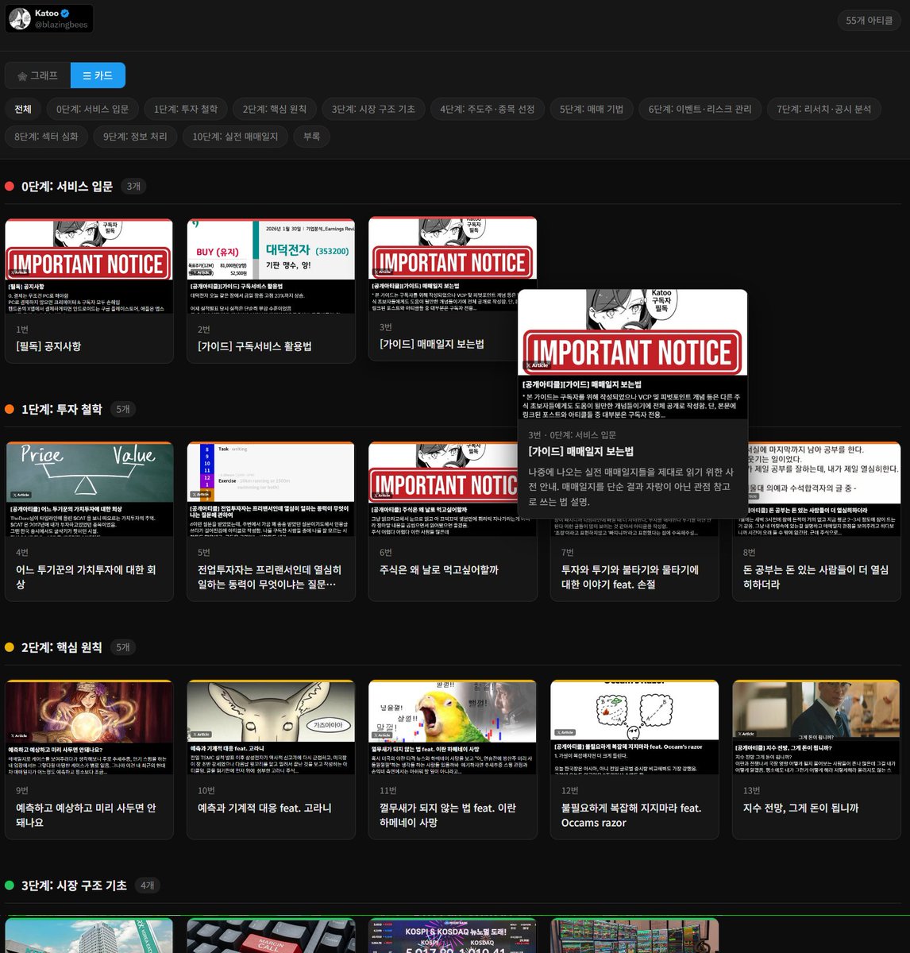
Task: Click the 0단계: 서비스 입문 section heading
Action: pyautogui.click(x=67, y=186)
